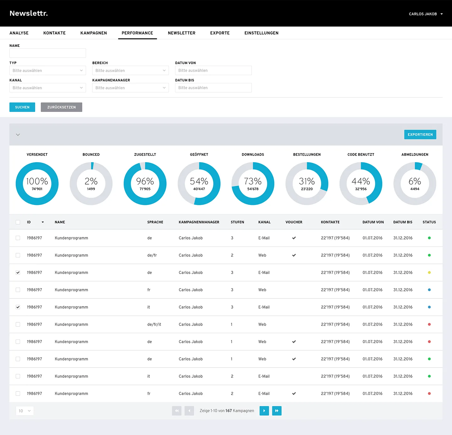Open the Exporte tab

[x=220, y=33]
